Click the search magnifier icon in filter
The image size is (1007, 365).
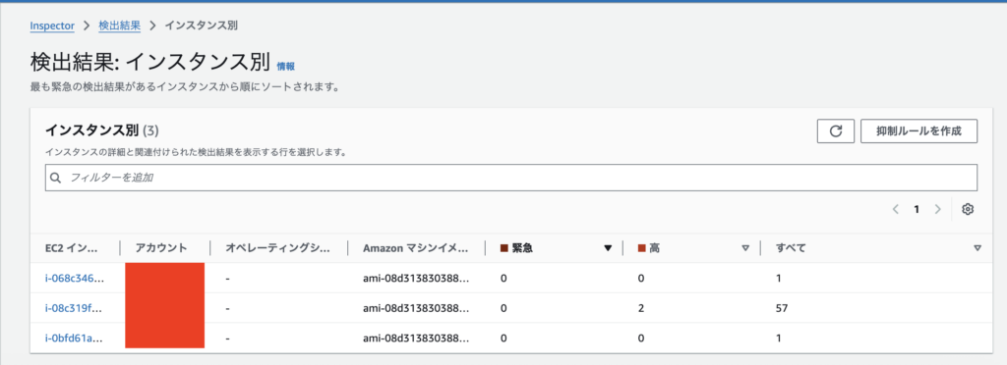[56, 178]
